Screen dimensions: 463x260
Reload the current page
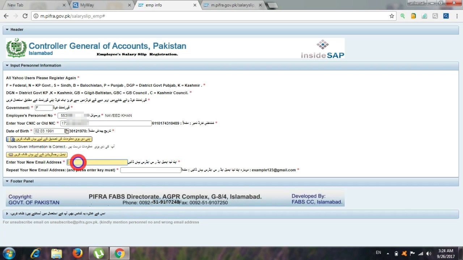pos(25,16)
